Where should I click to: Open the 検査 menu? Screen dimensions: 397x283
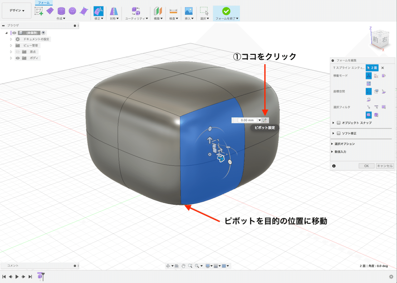point(174,19)
